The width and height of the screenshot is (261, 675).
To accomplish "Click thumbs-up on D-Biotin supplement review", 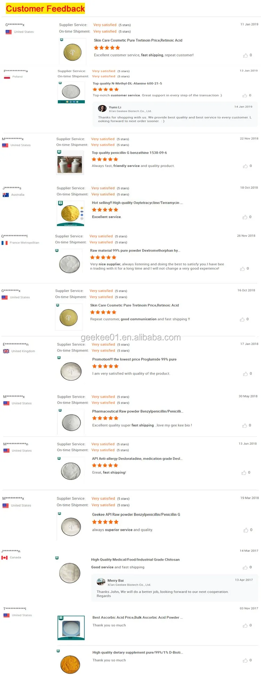I will (x=245, y=660).
